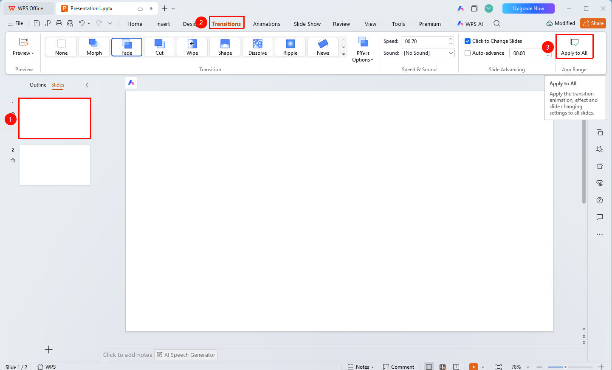The height and width of the screenshot is (370, 612).
Task: Click the Print icon in quick access toolbar
Action: click(59, 23)
